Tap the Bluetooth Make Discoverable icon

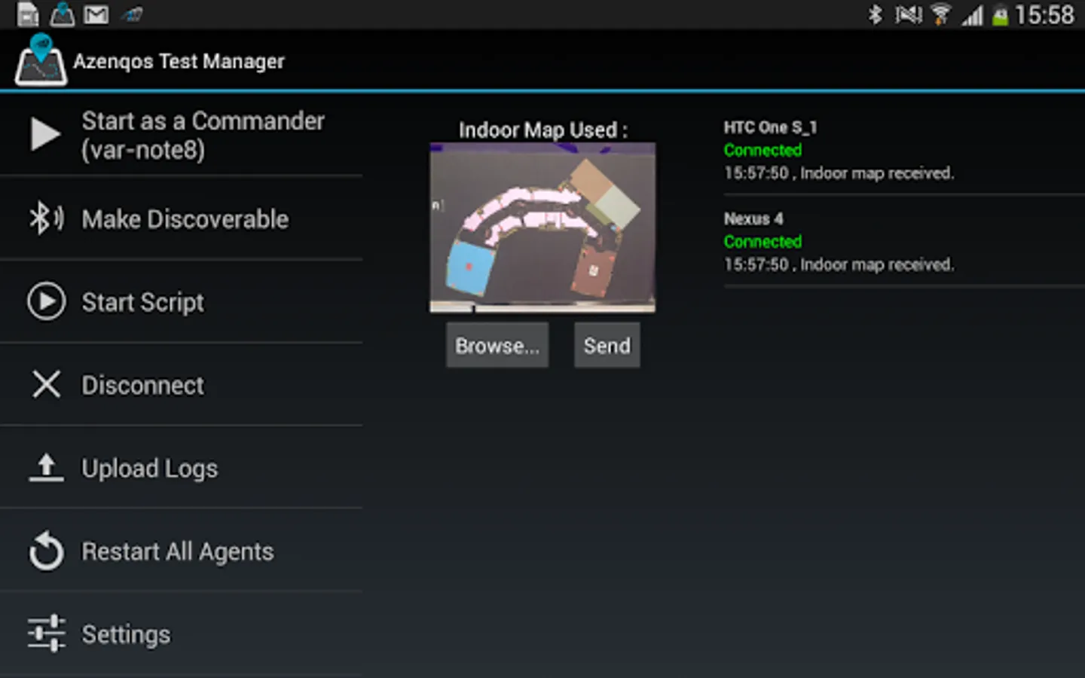[x=46, y=218]
